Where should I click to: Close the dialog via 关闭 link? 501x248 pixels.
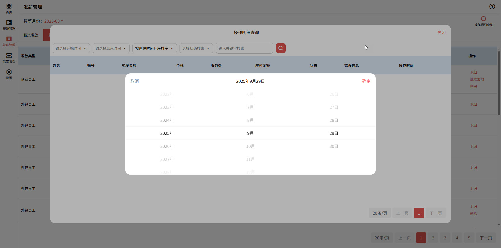coord(441,33)
